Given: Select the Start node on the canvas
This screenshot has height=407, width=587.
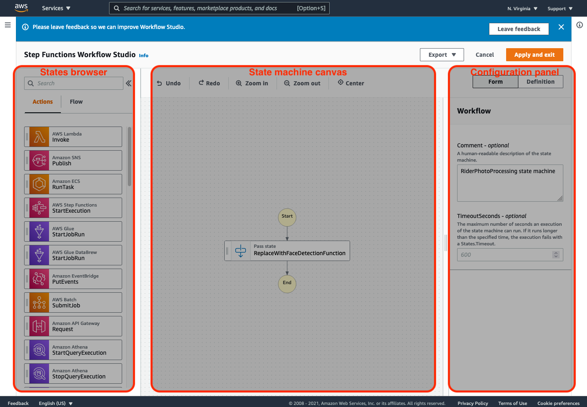Looking at the screenshot, I should 287,217.
